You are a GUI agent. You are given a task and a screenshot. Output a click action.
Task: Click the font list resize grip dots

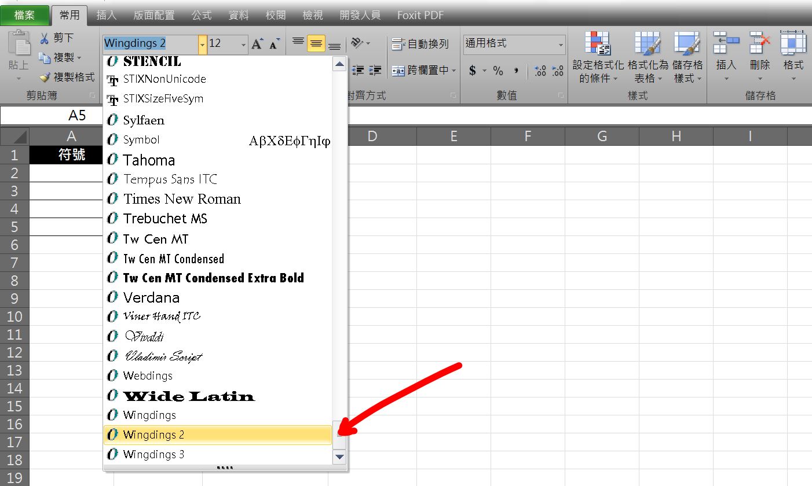pos(225,467)
